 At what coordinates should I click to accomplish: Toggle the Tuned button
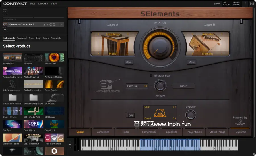(183, 86)
